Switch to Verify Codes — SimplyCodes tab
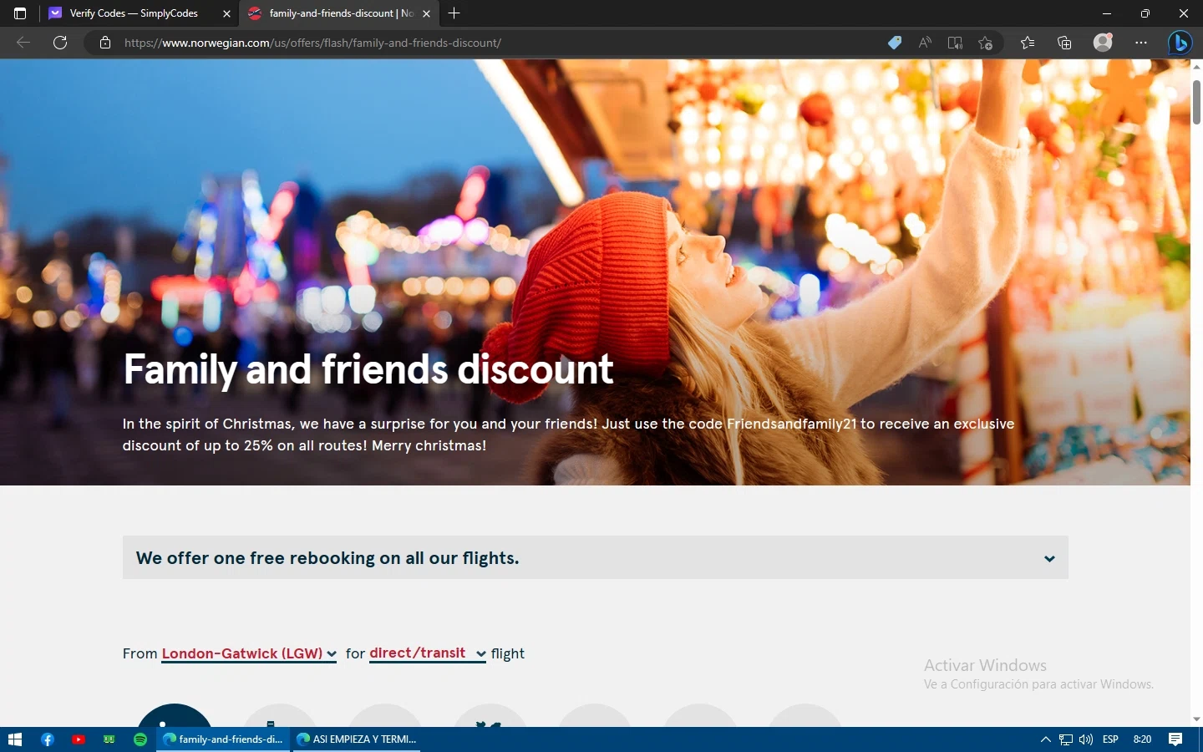1203x752 pixels. 139,13
